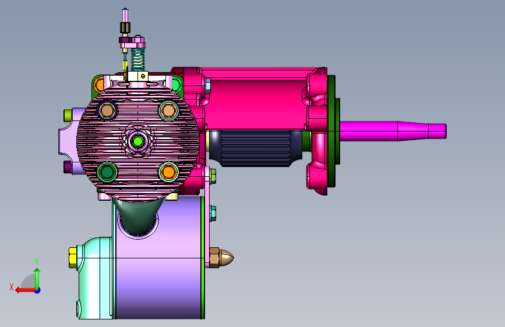Click the dark purple bolt on the left bracket

[68, 168]
